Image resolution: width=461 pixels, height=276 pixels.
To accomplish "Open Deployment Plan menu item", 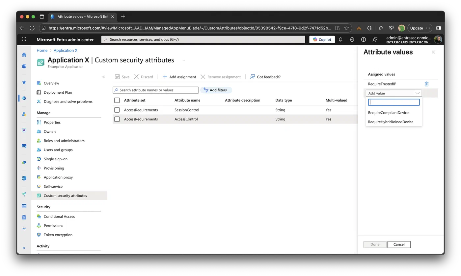I will click(58, 92).
